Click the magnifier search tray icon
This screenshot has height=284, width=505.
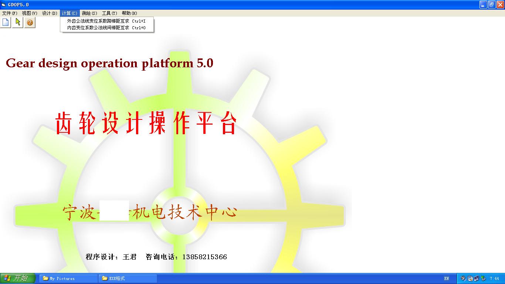[x=470, y=278]
